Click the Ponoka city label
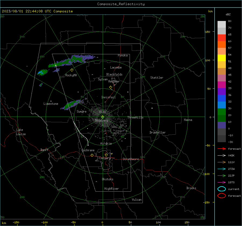Screen dimensions: 242x226 click(x=123, y=55)
